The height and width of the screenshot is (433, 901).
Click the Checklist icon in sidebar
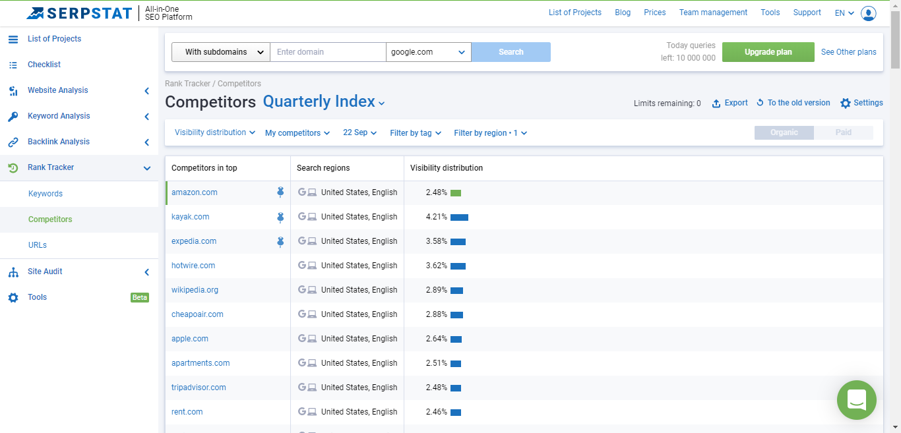(13, 65)
